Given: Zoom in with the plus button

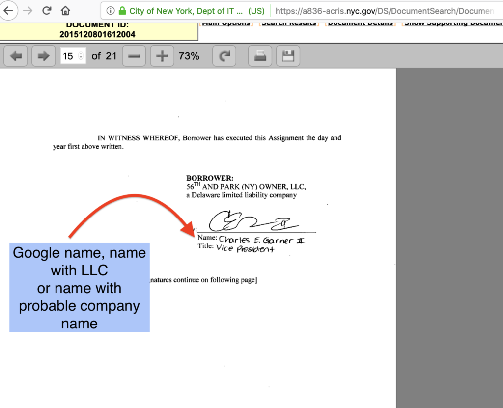Looking at the screenshot, I should (162, 56).
